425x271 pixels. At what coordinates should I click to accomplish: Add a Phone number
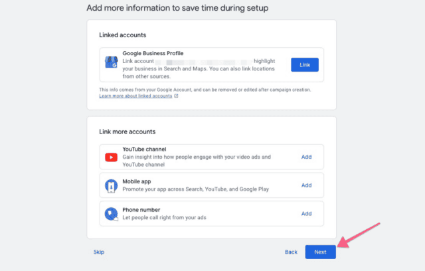306,214
